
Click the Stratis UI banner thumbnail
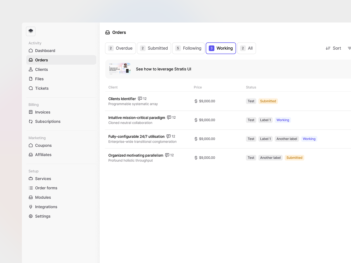(x=119, y=69)
